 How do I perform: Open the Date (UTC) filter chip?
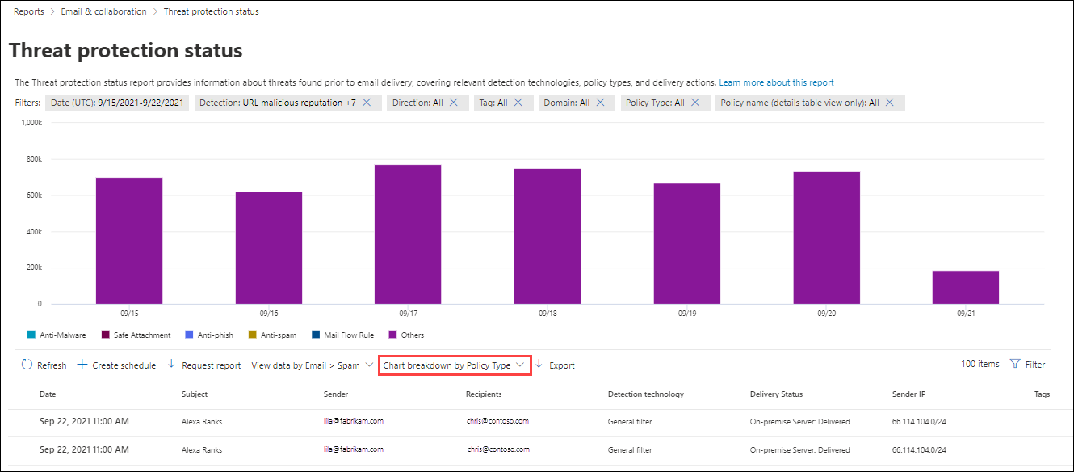pyautogui.click(x=116, y=103)
